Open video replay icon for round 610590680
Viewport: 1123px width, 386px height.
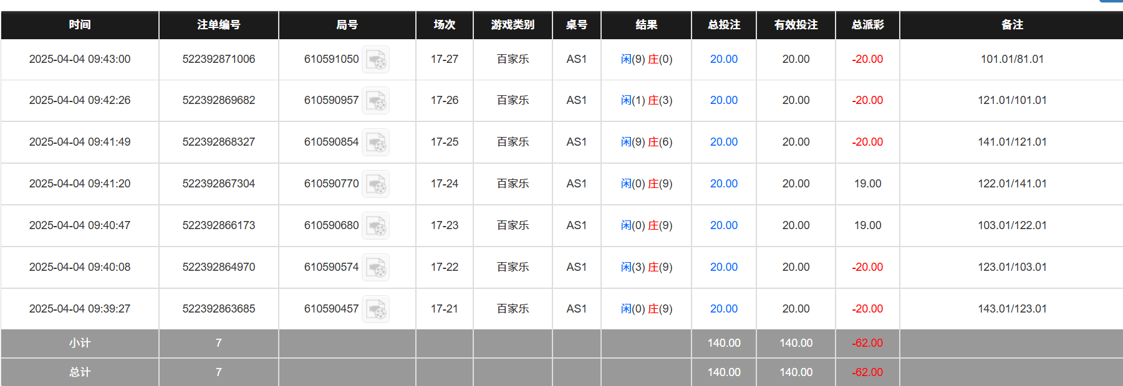(x=376, y=226)
